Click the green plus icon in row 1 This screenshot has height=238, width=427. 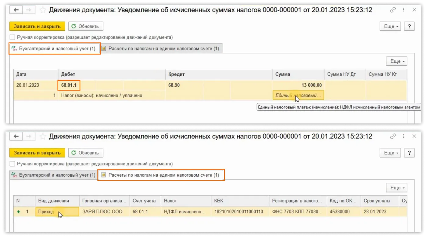click(x=19, y=212)
